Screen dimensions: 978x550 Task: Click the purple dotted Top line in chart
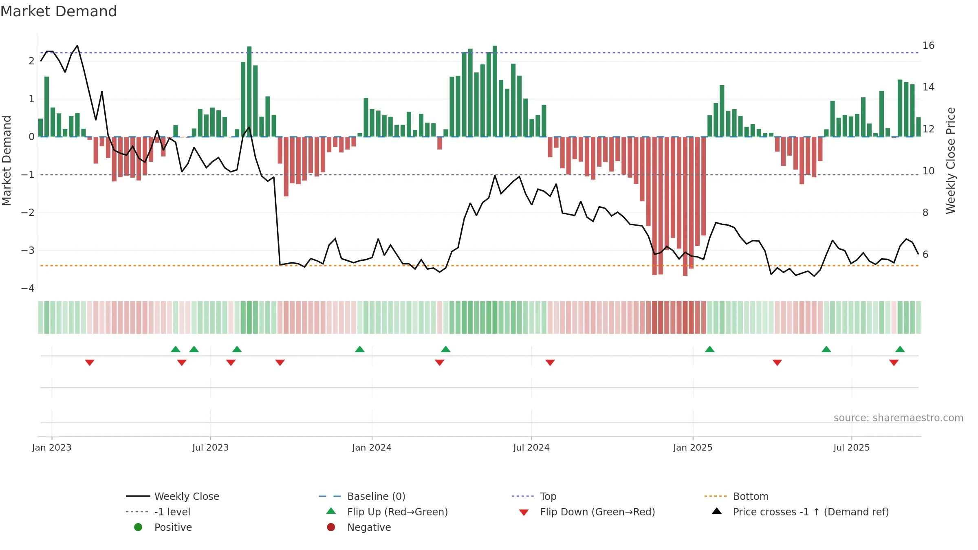tap(479, 53)
